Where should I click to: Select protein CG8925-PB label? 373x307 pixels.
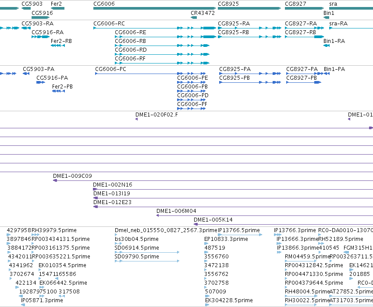(234, 78)
